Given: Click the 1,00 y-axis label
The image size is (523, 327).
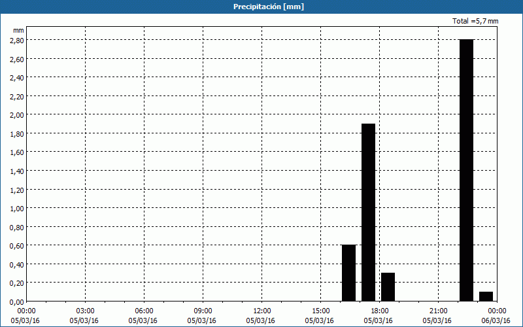Looking at the screenshot, I should (18, 208).
